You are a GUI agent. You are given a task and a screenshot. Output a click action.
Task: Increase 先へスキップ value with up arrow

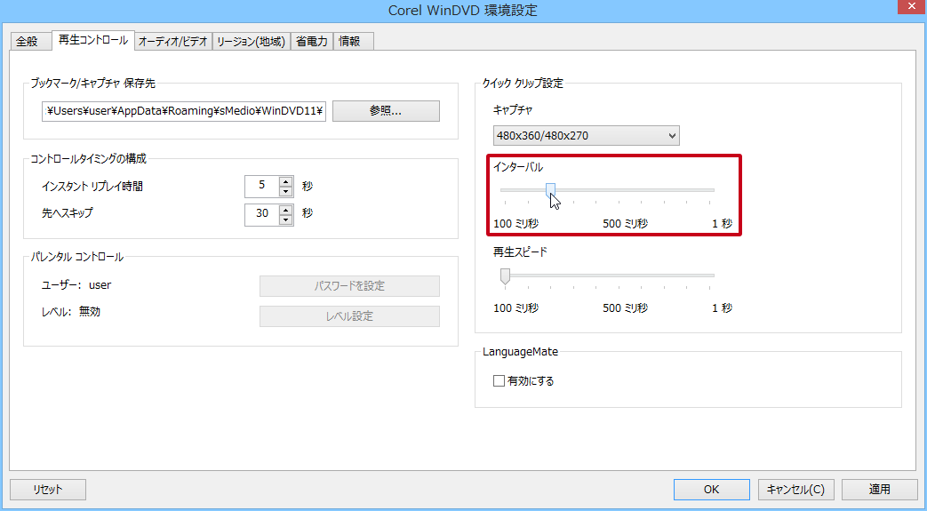[286, 210]
